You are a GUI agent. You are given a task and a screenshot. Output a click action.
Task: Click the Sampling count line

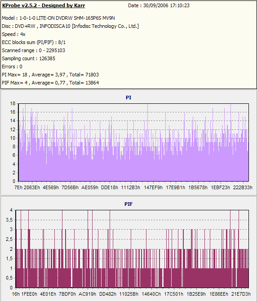coord(28,58)
